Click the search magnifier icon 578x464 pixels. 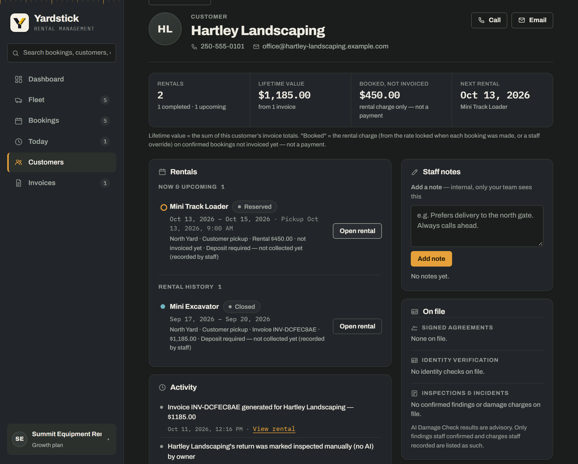point(16,53)
